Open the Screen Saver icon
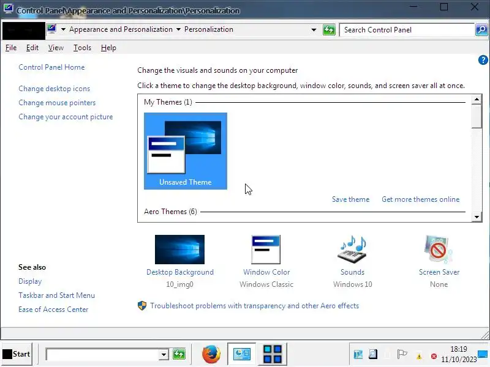This screenshot has width=490, height=367. point(439,250)
